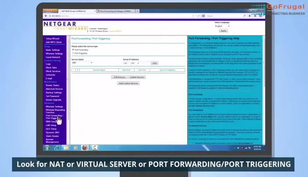The width and height of the screenshot is (308, 177).
Task: Close the NETGEAR Router tab
Action: [95, 11]
